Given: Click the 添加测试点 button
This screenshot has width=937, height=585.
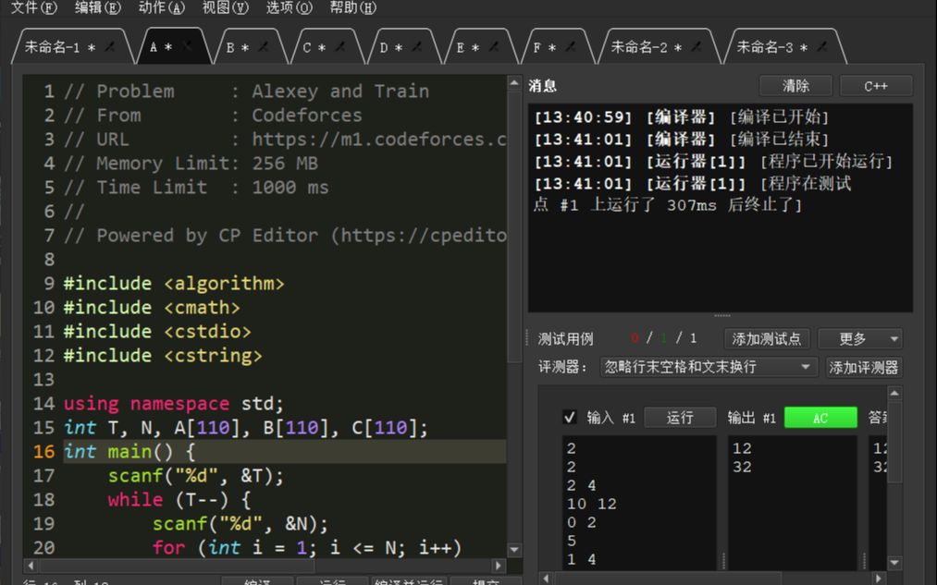Looking at the screenshot, I should click(767, 338).
